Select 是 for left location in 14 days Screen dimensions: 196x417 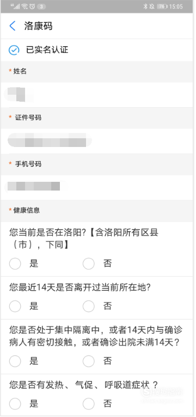point(15,306)
